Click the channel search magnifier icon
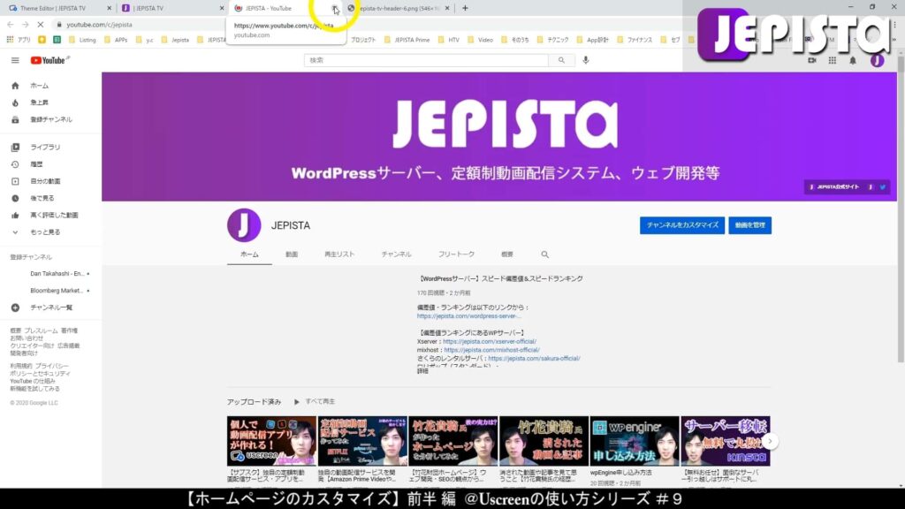Image resolution: width=905 pixels, height=509 pixels. [x=544, y=254]
